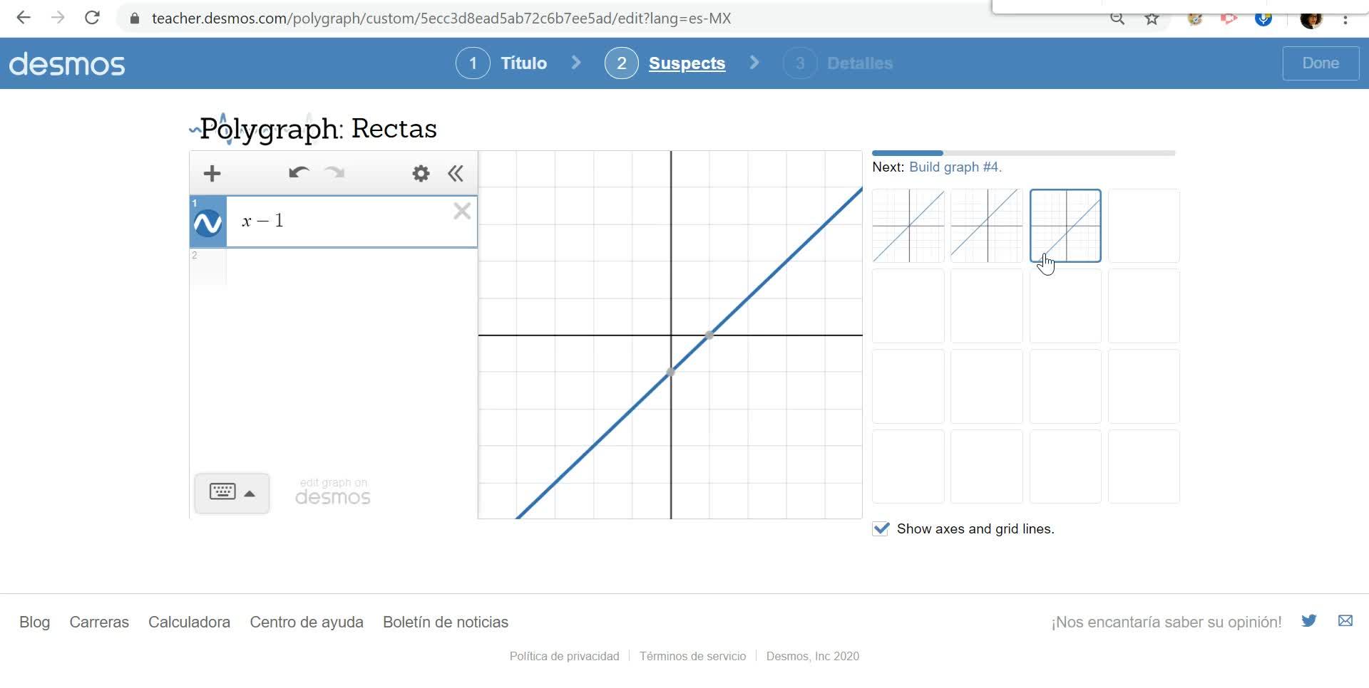This screenshot has width=1369, height=688.
Task: Go to step 1 Título
Action: coord(502,63)
